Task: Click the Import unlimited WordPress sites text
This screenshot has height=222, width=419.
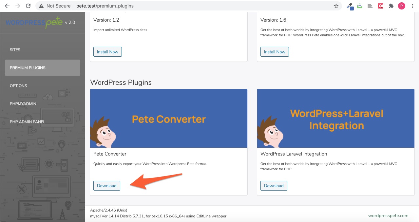Action: click(120, 30)
